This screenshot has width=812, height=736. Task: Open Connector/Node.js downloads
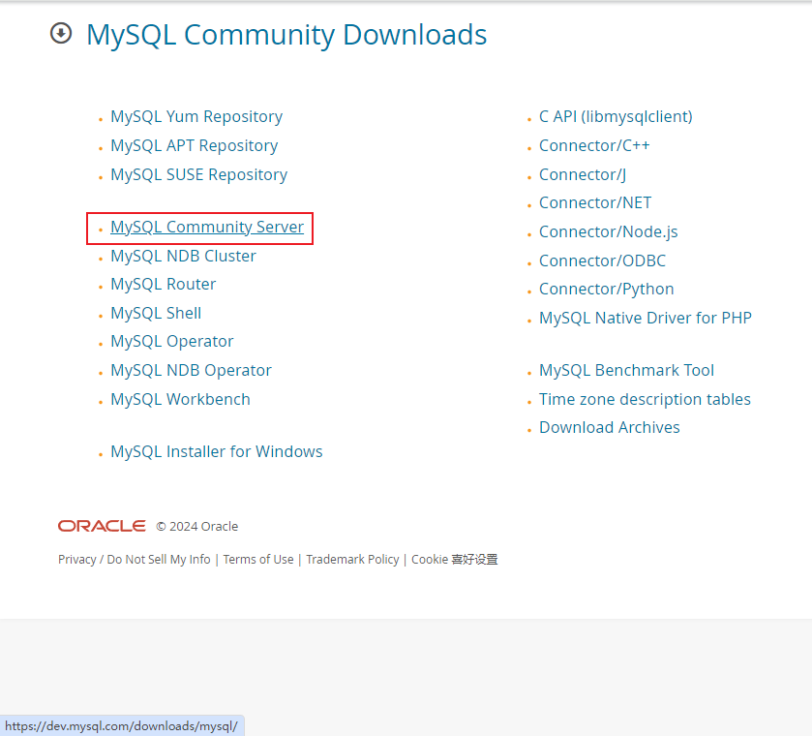pyautogui.click(x=608, y=231)
